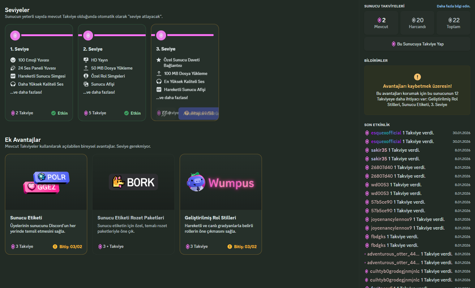Click the Seviyeler section heading

(17, 10)
